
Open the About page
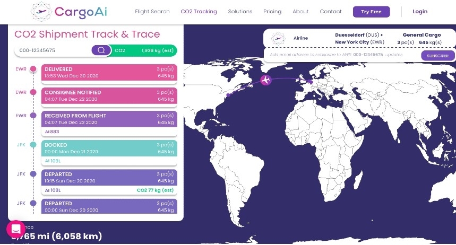coord(300,12)
